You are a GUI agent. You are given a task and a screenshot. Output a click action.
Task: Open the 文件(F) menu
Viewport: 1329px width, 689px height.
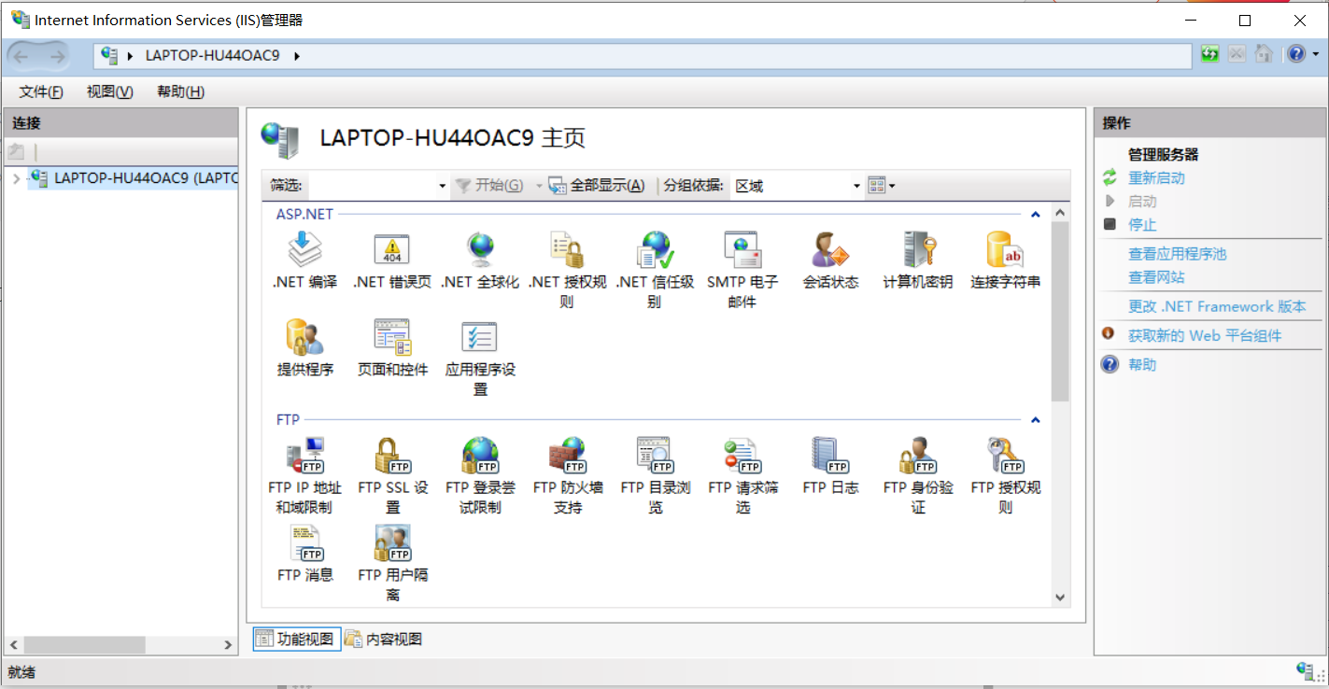(x=41, y=91)
